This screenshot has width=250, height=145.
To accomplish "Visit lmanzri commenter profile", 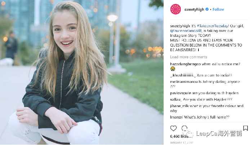I will click(178, 117).
